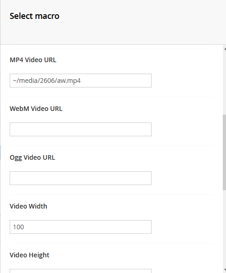Click the Video Height input box

(80, 271)
